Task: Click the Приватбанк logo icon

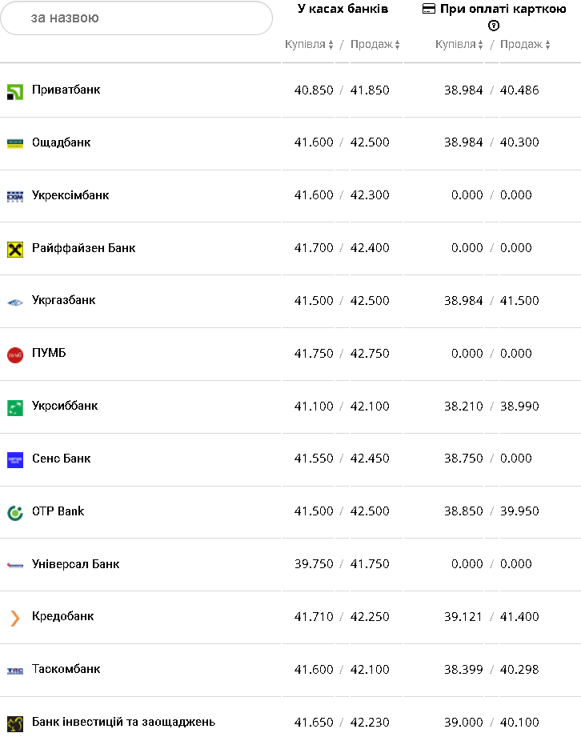Action: (x=15, y=91)
